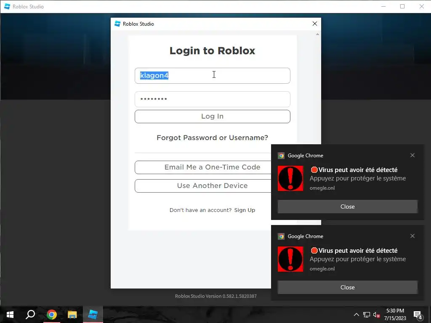Select Use Another Device button

coord(203,185)
